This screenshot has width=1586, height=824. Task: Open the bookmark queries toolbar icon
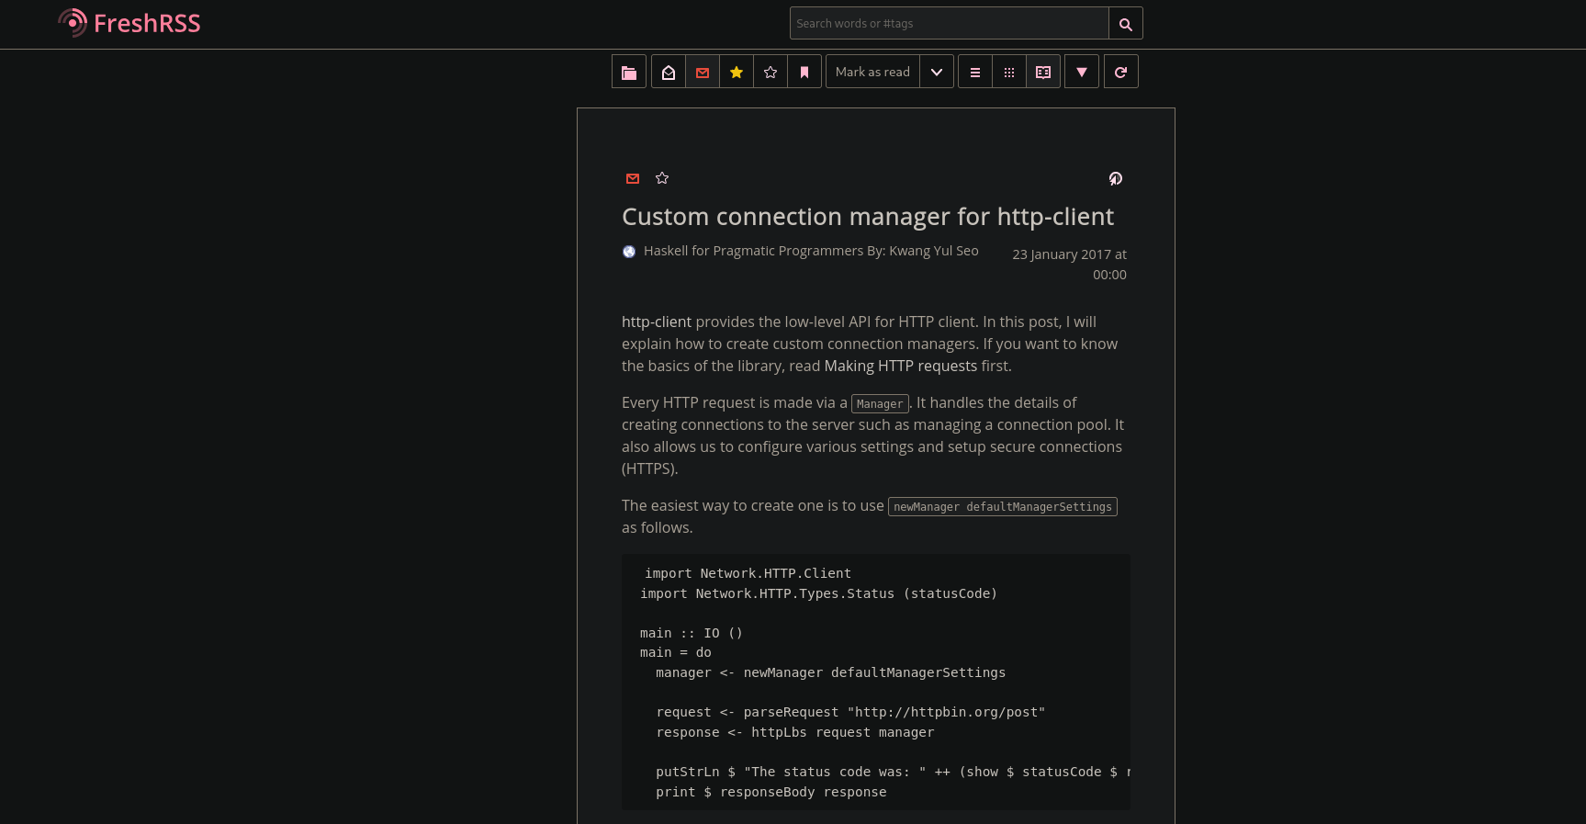[804, 72]
